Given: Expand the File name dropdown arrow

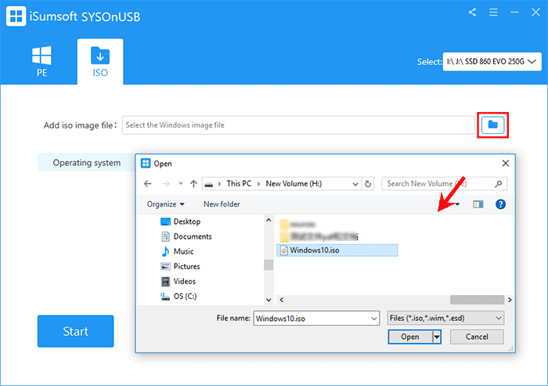Looking at the screenshot, I should (x=374, y=319).
